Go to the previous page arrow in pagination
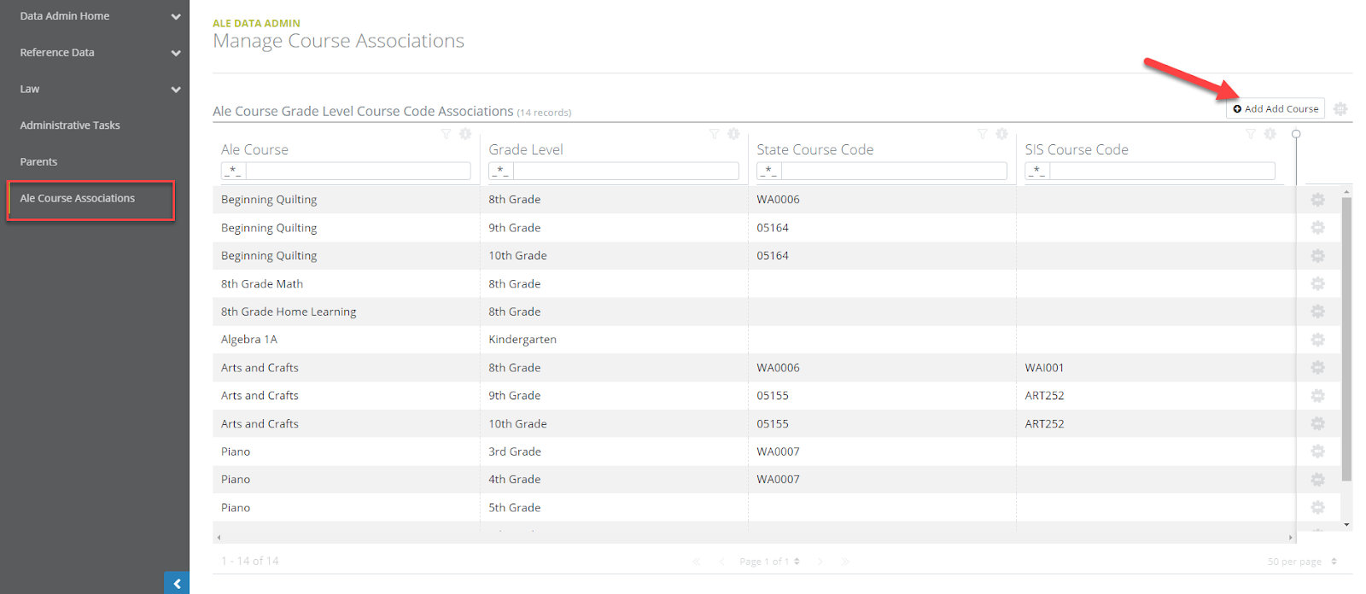This screenshot has height=594, width=1366. click(721, 562)
